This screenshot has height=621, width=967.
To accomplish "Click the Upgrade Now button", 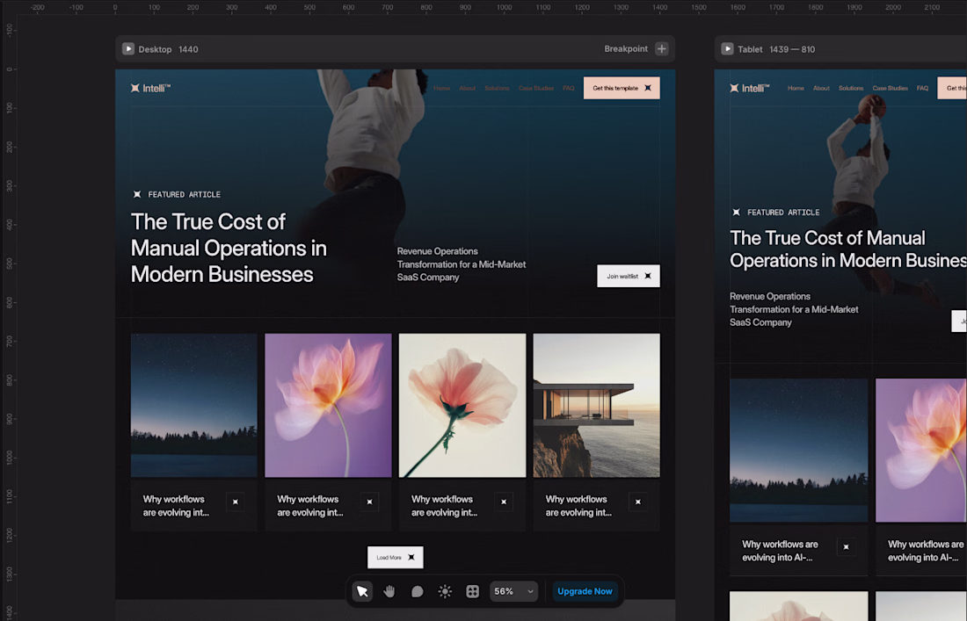I will [585, 591].
